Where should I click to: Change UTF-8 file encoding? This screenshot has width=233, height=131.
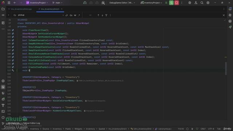[211, 129]
